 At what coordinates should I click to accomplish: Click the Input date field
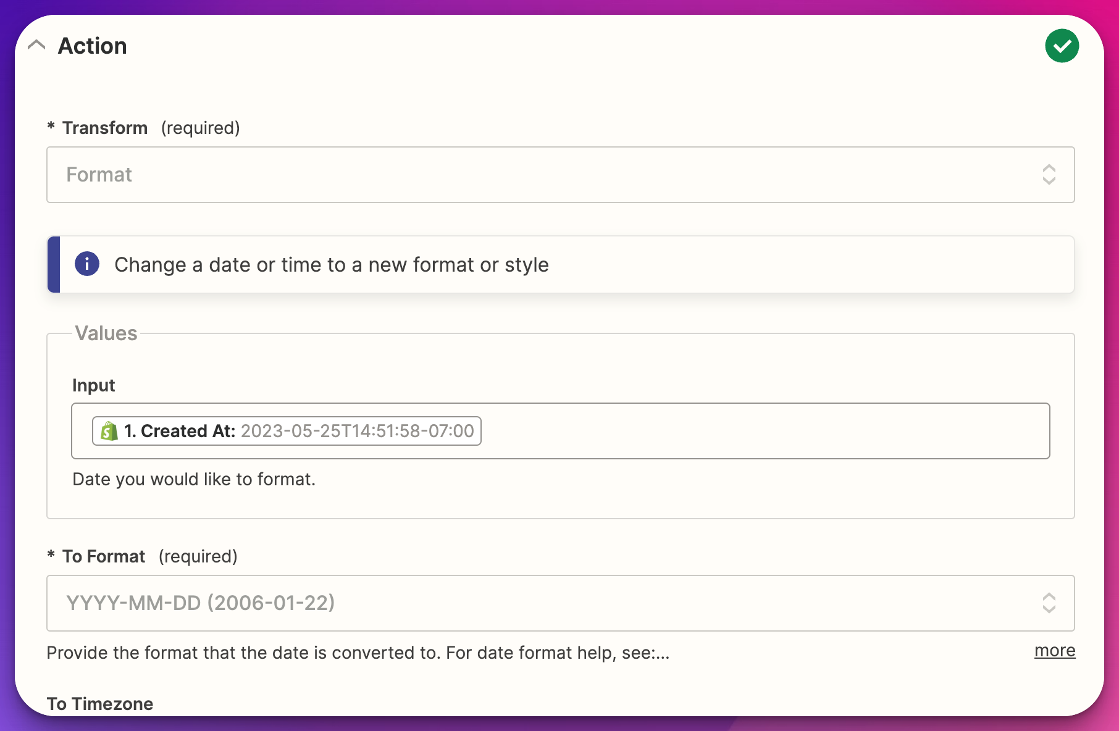560,431
